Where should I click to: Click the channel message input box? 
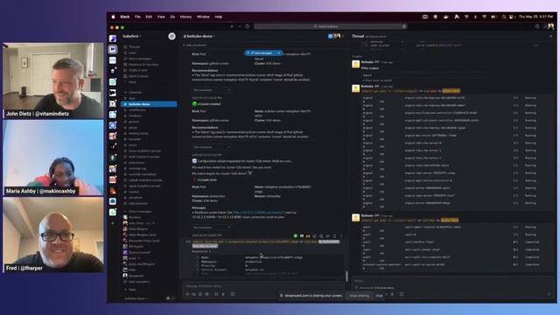263,286
